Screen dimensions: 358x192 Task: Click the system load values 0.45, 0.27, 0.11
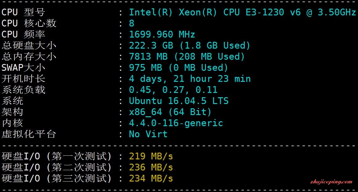(173, 90)
